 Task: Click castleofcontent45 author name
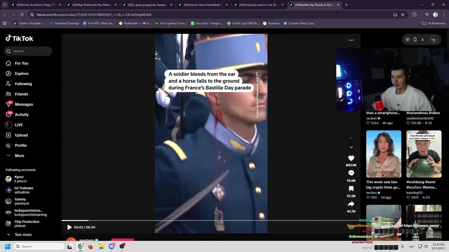click(x=420, y=118)
